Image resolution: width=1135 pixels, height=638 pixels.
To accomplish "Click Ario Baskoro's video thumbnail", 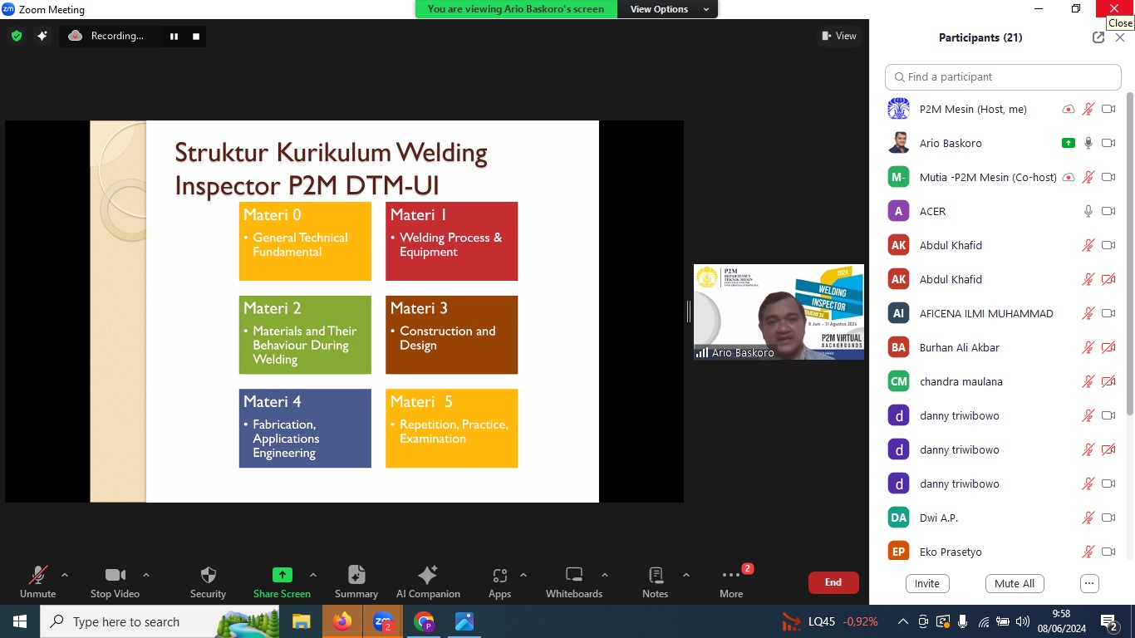I will pos(779,312).
